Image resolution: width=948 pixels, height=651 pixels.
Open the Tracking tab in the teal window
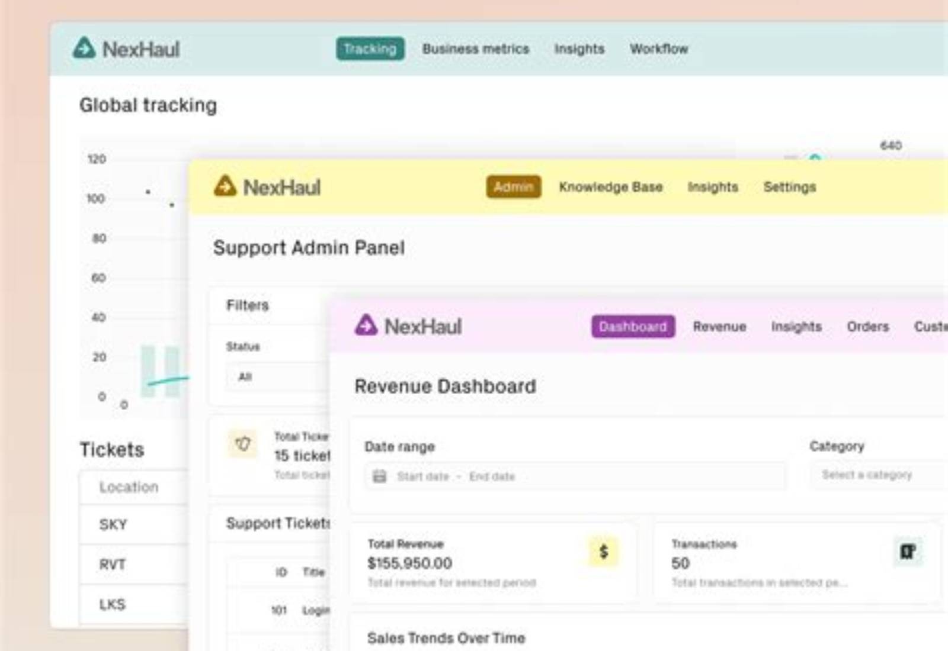[370, 49]
